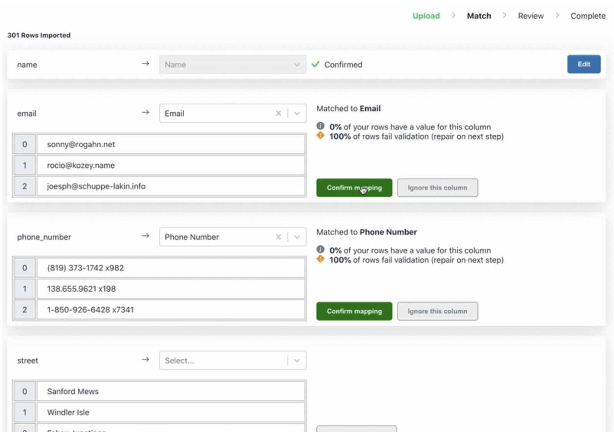Viewport: 614px width, 432px height.
Task: Click sample street value Sanford Mews
Action: 73,391
